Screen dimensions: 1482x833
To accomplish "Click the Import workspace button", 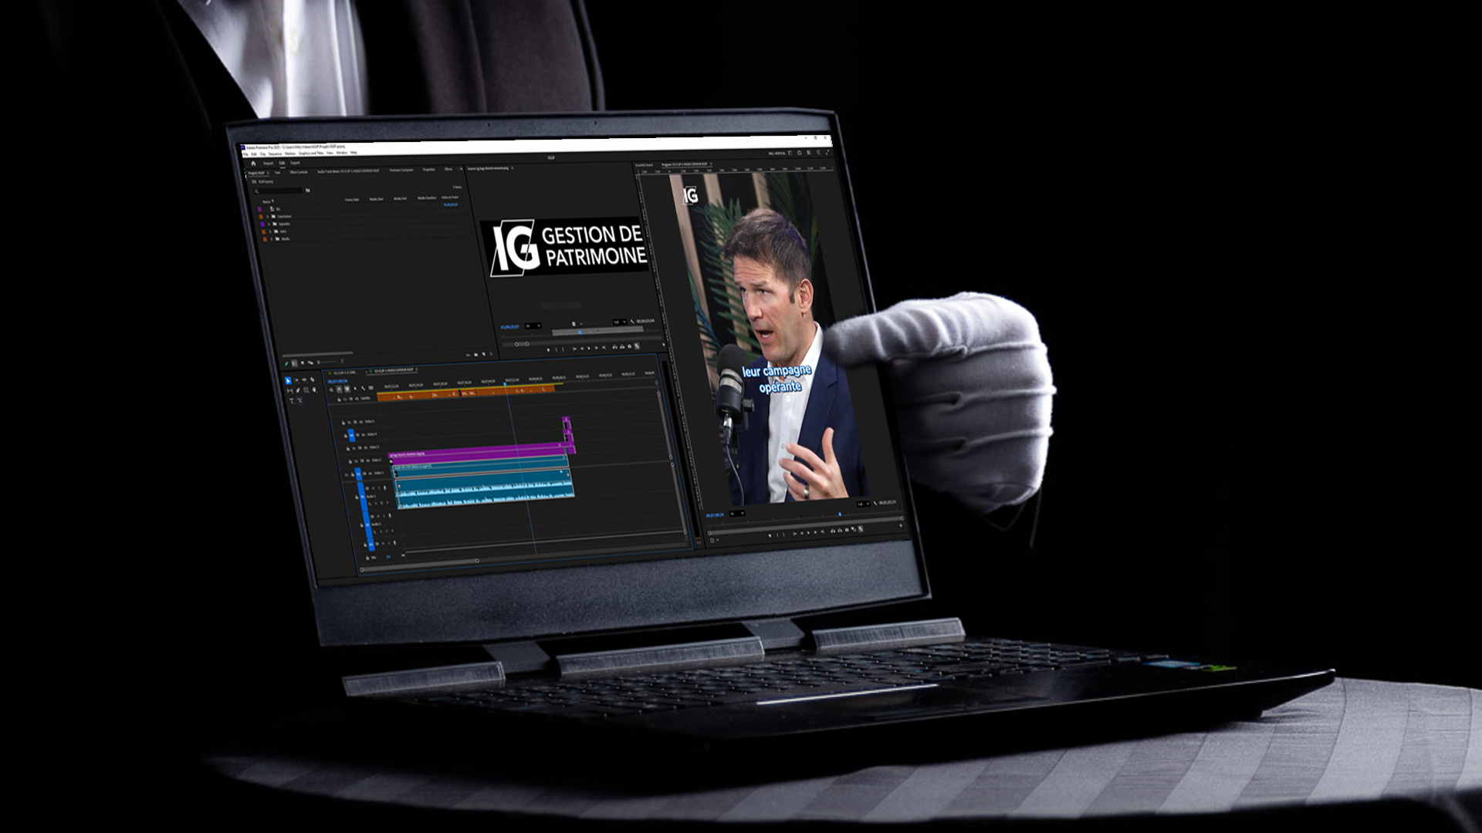I will pyautogui.click(x=269, y=164).
